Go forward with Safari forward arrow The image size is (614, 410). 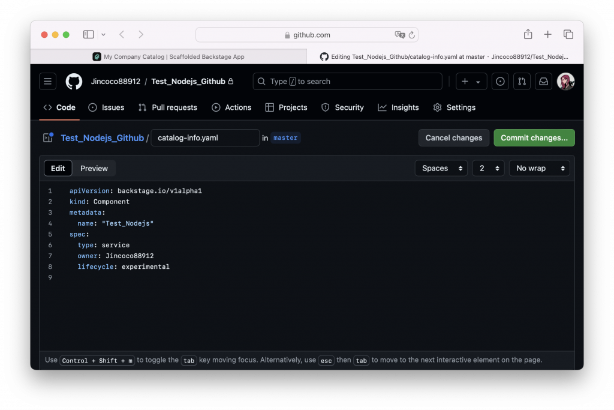(x=141, y=34)
